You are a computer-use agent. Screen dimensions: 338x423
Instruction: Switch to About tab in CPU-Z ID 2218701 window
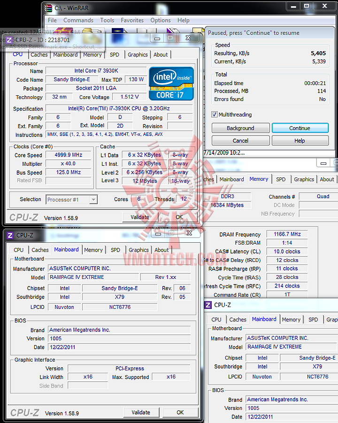[161, 55]
